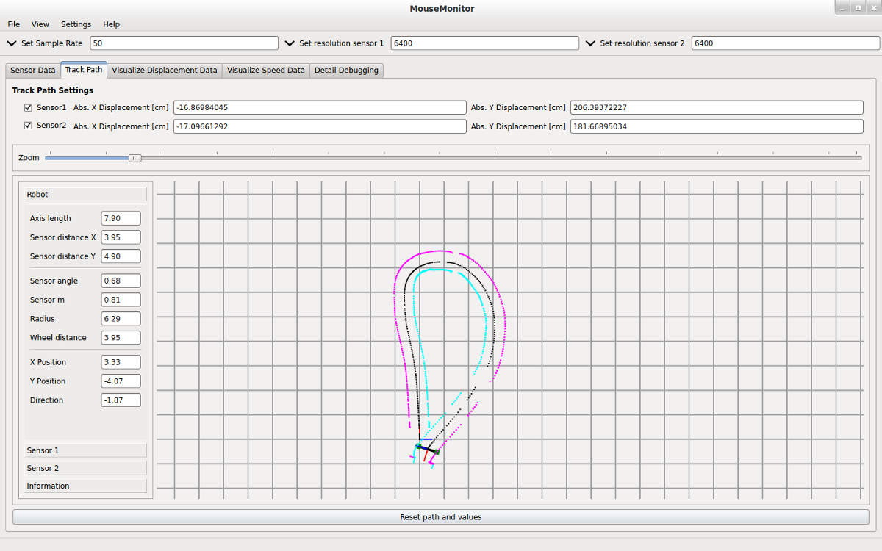Screen dimensions: 882x551
Task: Click the Zoom slider handle
Action: 135,158
